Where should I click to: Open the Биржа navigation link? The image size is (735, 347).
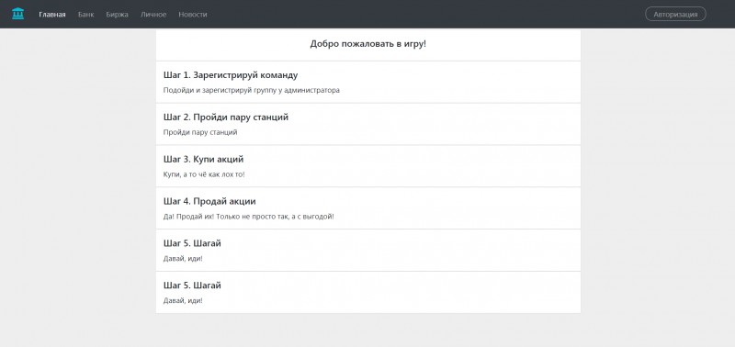[118, 15]
